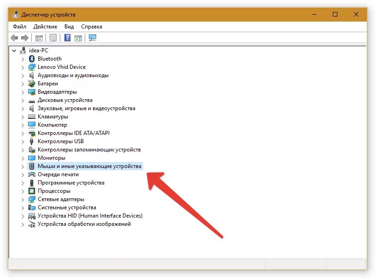This screenshot has height=280, width=377.
Task: Select the Видеоадаптеры row text
Action: click(x=57, y=92)
